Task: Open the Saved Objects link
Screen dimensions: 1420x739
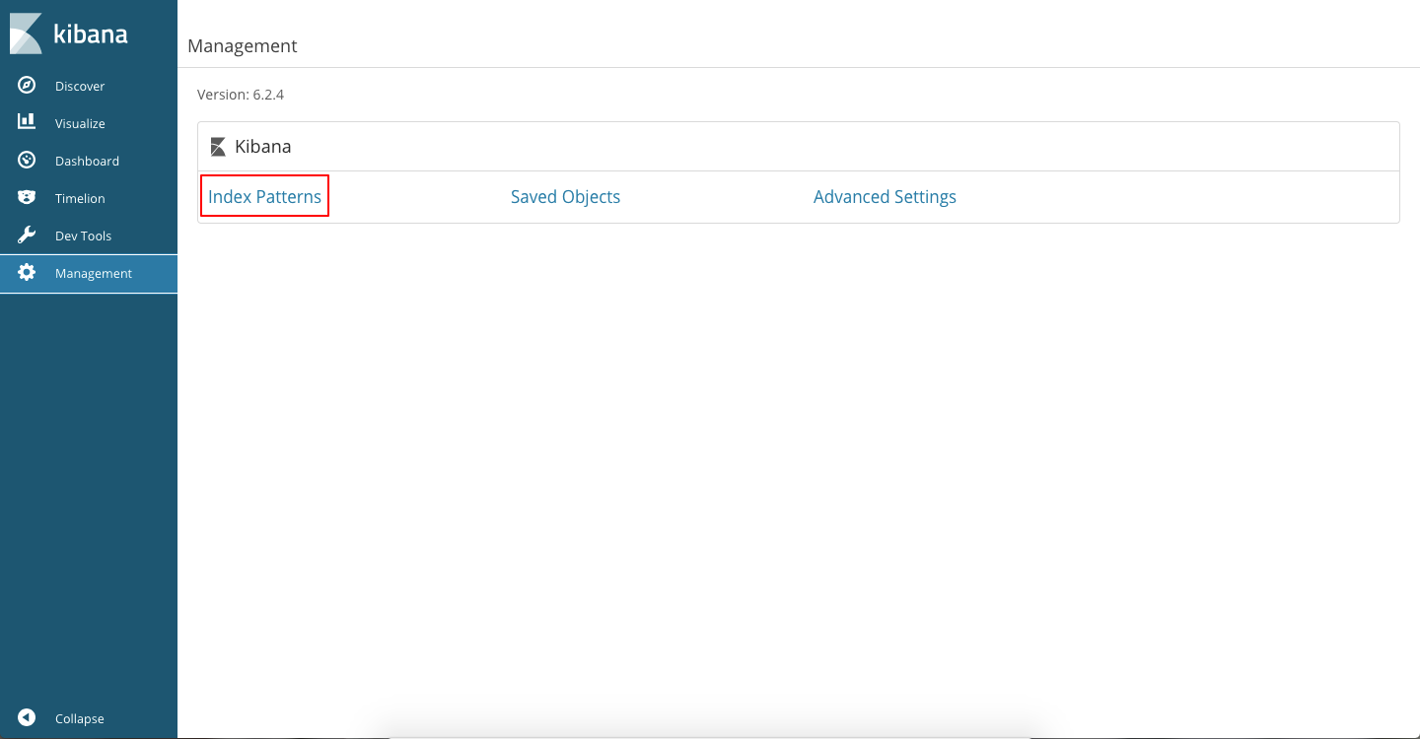Action: pyautogui.click(x=565, y=197)
